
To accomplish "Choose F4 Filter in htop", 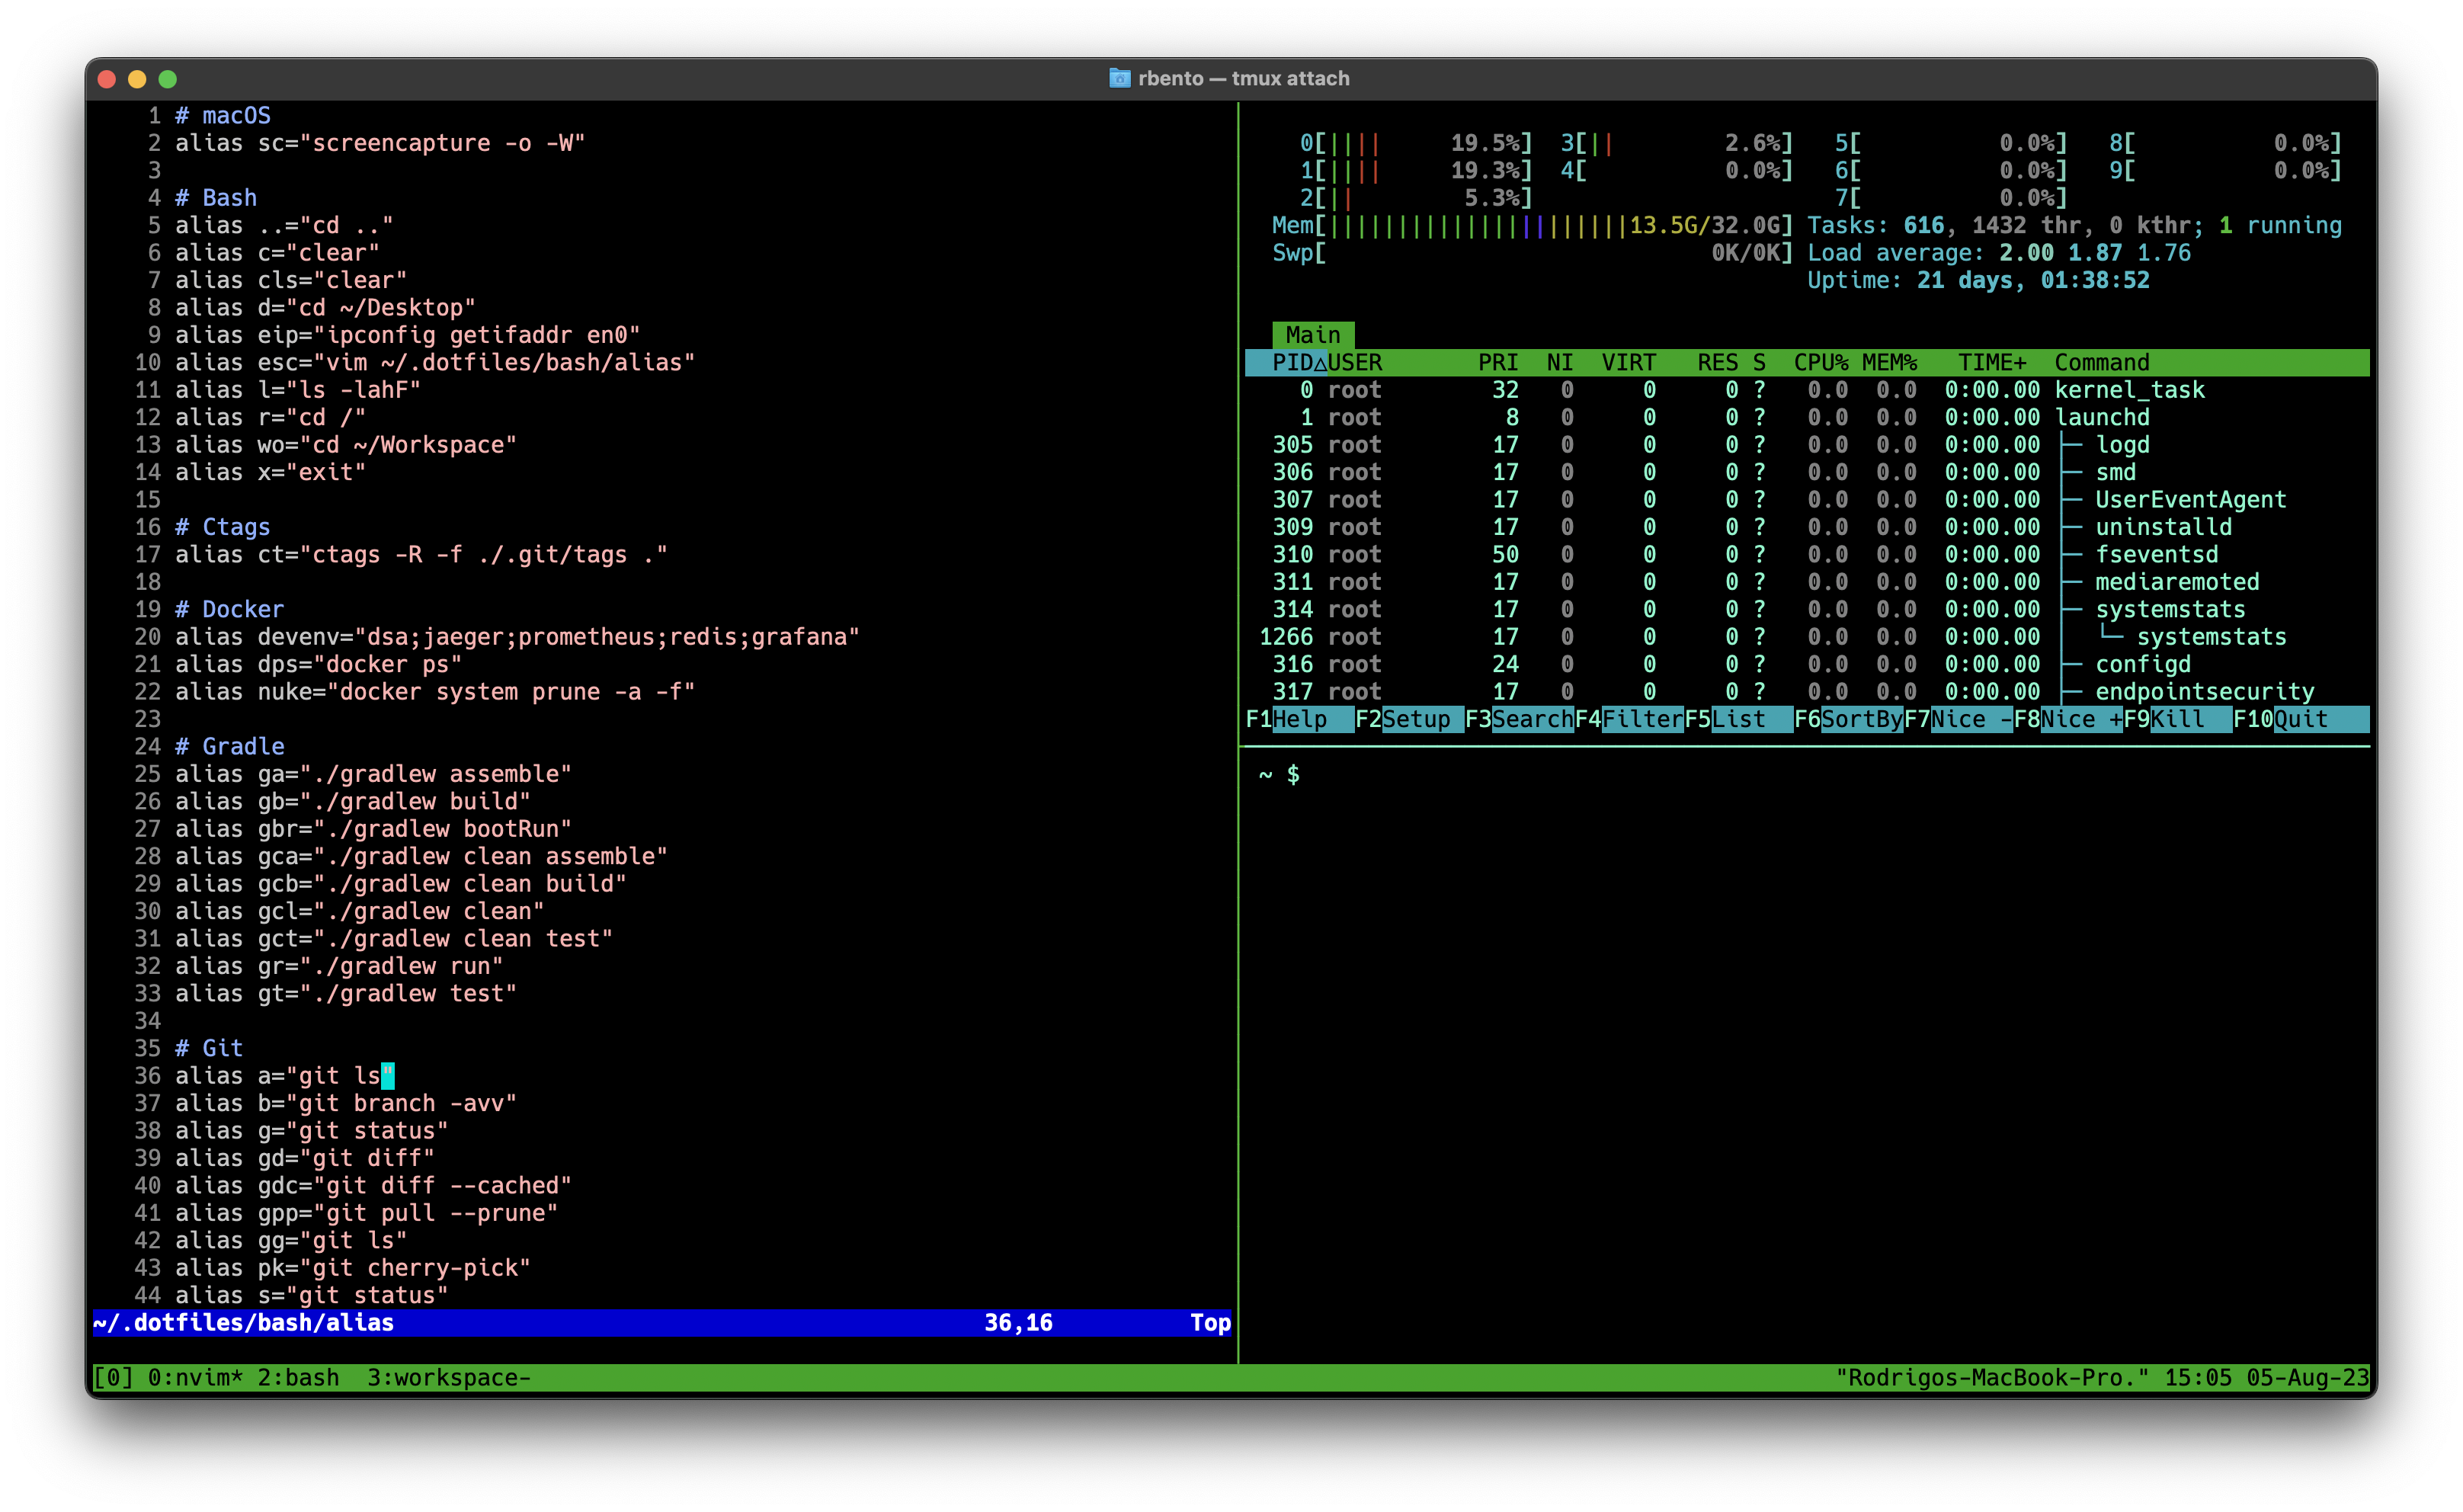I will [x=1629, y=719].
